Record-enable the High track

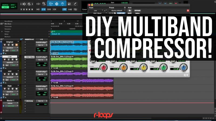click(5, 89)
